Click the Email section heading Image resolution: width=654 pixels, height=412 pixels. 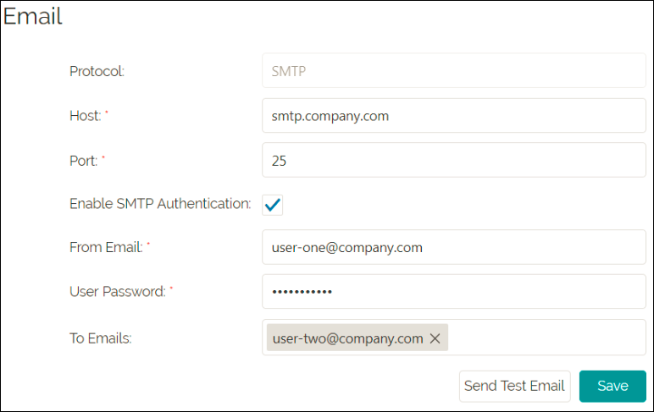pyautogui.click(x=33, y=17)
